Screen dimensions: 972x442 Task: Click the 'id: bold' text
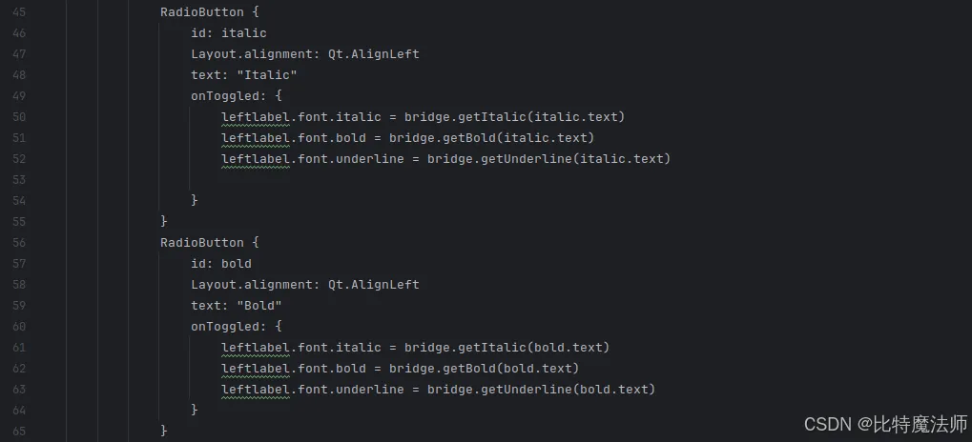[221, 264]
